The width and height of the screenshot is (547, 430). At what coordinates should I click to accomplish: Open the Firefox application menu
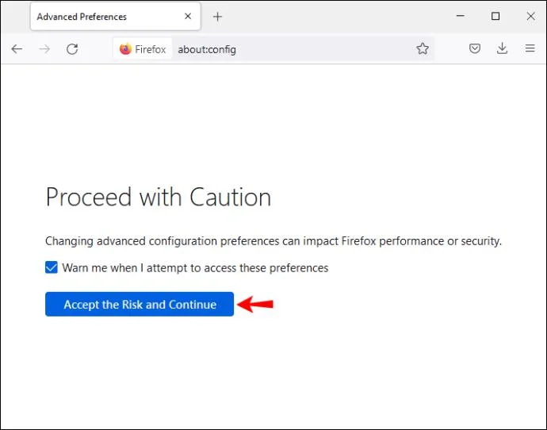pyautogui.click(x=530, y=48)
